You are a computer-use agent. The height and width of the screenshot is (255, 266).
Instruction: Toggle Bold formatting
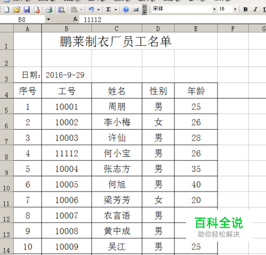click(245, 10)
